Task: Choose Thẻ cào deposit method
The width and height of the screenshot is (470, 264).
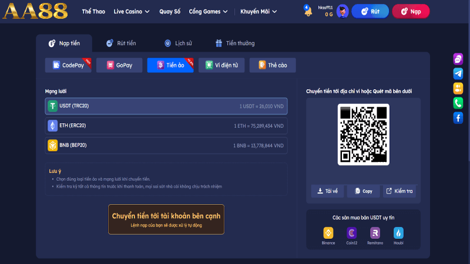Action: 273,65
